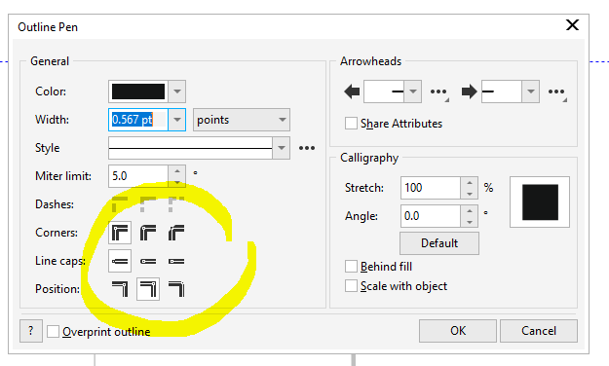
Task: Expand the line Style dropdown
Action: tap(282, 148)
